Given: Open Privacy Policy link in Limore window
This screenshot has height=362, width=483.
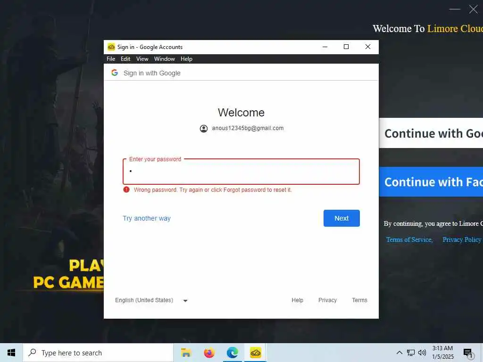Looking at the screenshot, I should click(x=462, y=239).
